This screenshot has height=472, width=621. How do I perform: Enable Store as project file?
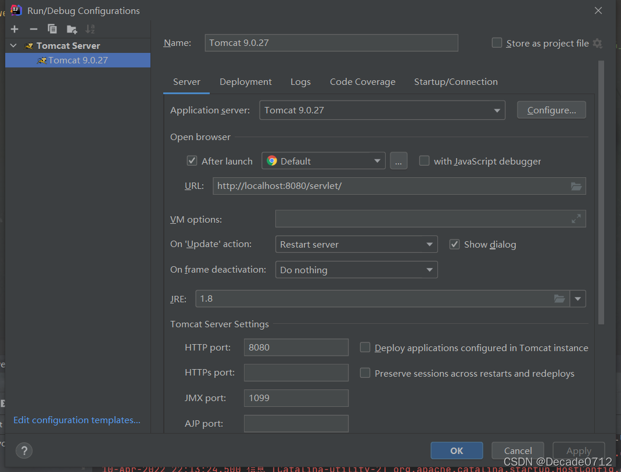click(x=497, y=43)
